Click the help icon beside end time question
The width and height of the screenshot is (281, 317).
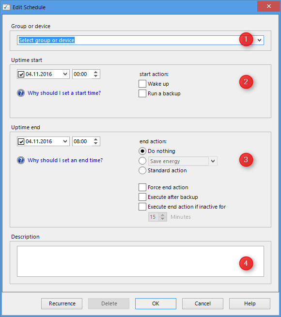tap(21, 160)
